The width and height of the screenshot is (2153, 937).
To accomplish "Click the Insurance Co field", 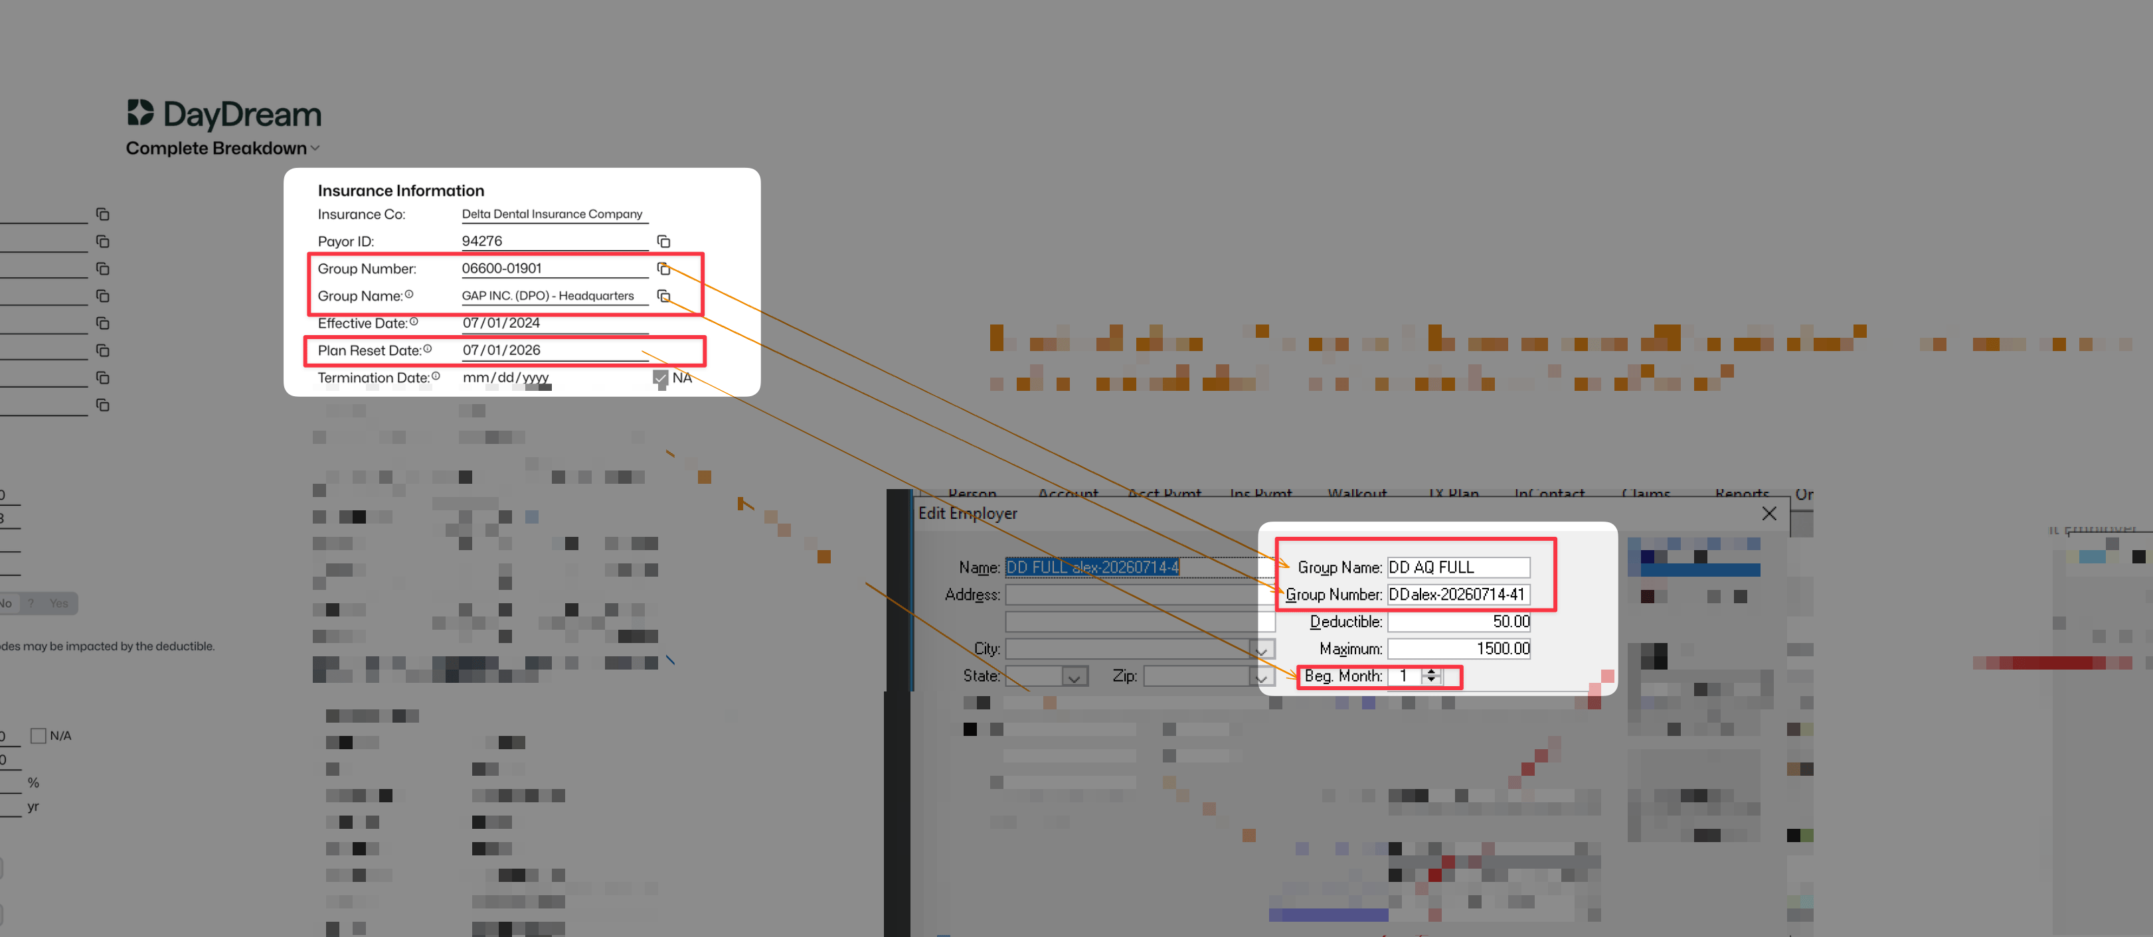I will [555, 214].
